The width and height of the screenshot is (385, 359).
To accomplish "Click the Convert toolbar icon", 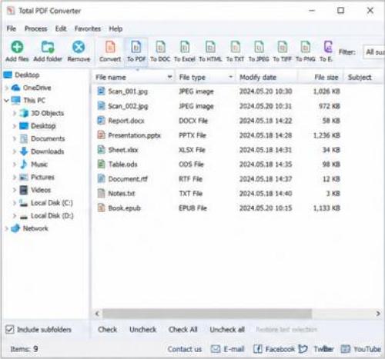I will pos(110,47).
